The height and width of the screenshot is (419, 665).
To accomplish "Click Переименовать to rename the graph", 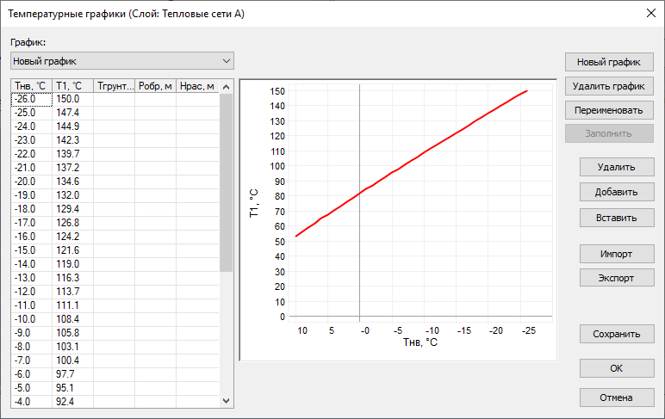I will 609,110.
